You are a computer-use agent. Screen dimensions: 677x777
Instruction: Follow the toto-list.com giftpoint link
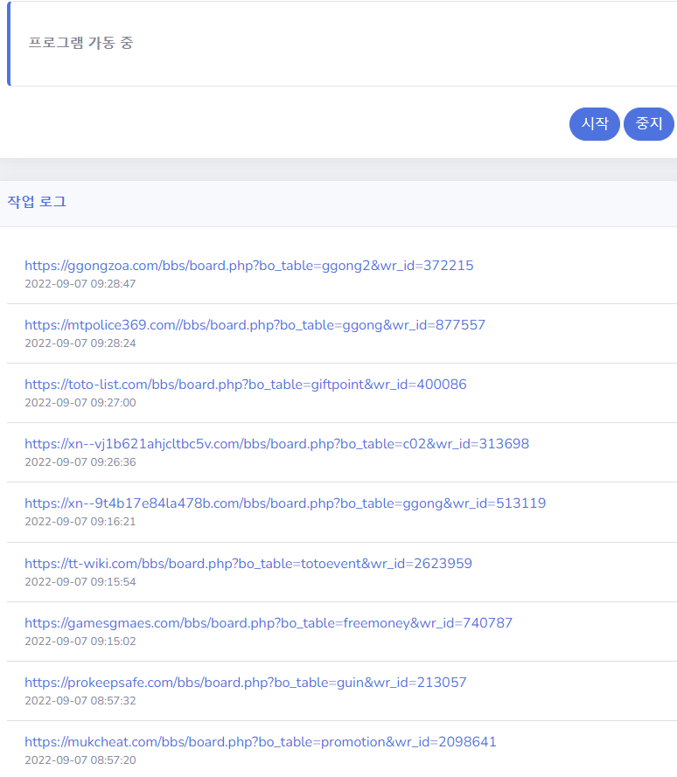(x=246, y=385)
